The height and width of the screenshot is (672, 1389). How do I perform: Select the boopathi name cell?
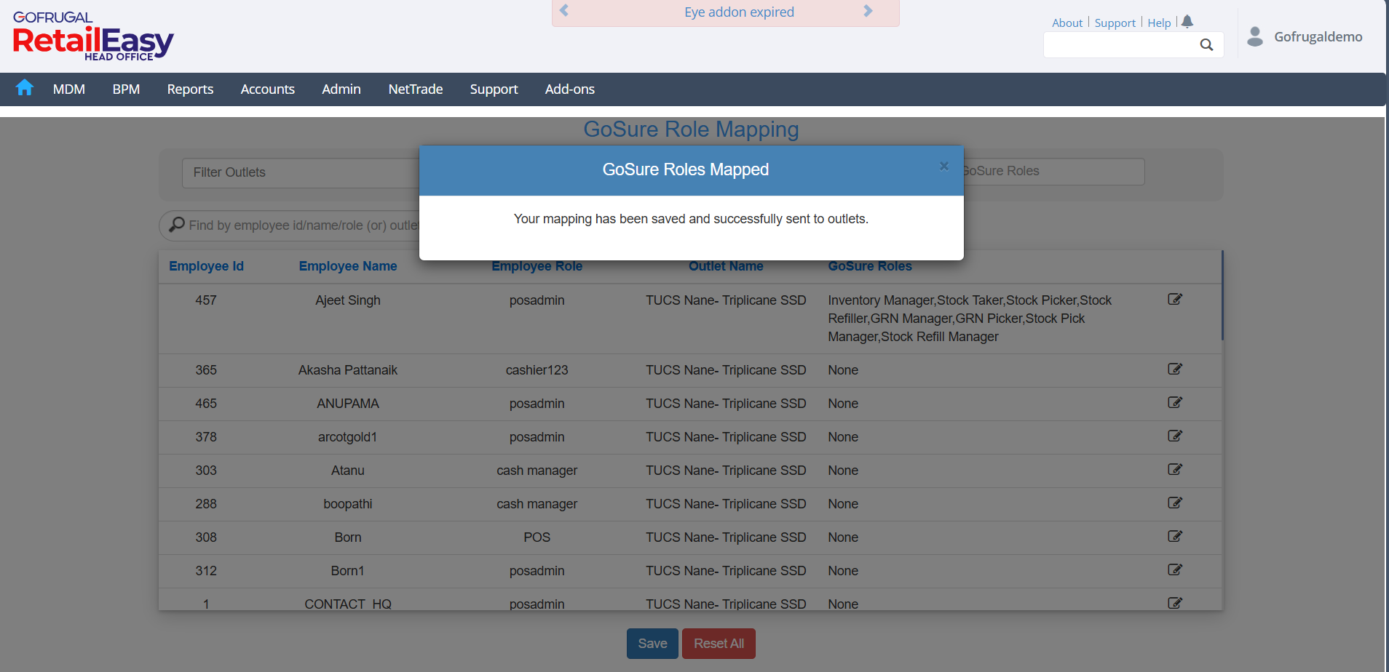[348, 504]
